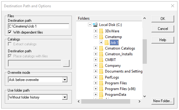Expand the Program Files (x86) node
This screenshot has width=179, height=110.
coord(96,89)
